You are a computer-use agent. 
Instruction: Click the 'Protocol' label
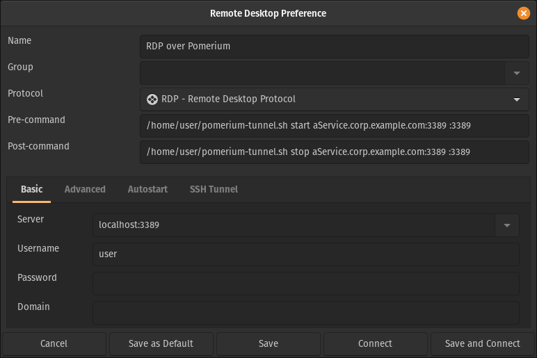(x=25, y=93)
